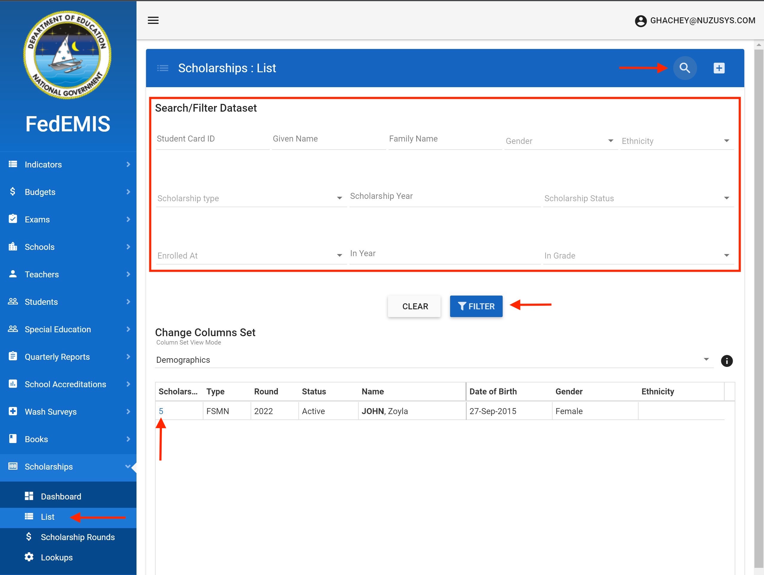The image size is (764, 575).
Task: Click the plus add scholarship icon
Action: [x=719, y=68]
